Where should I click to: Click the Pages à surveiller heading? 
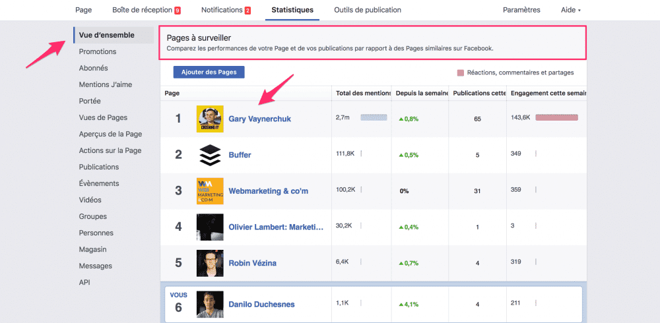pos(199,38)
